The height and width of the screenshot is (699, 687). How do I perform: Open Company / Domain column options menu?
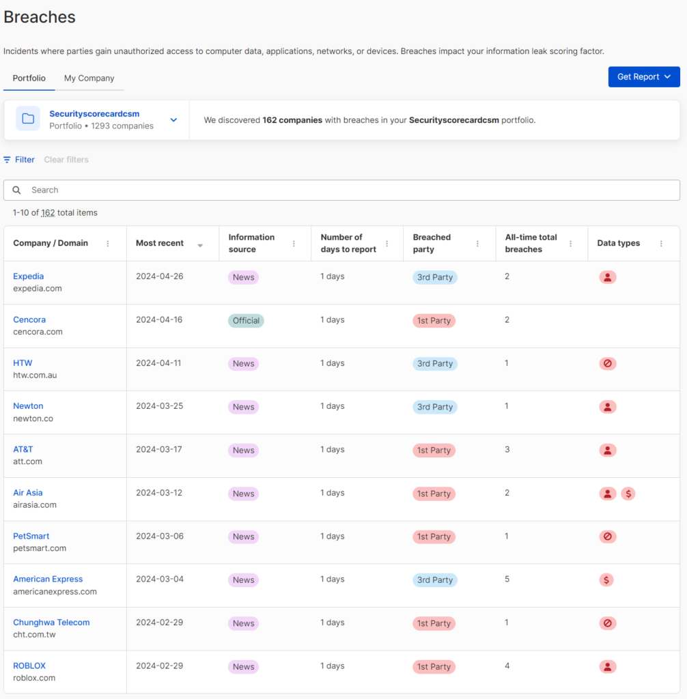pyautogui.click(x=107, y=244)
